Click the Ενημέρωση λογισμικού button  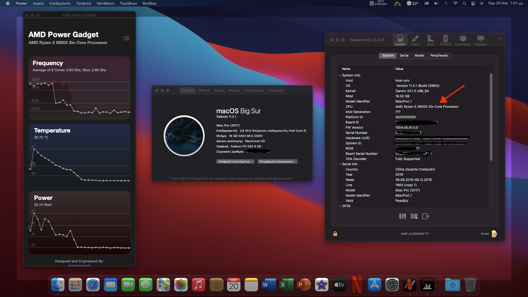click(277, 161)
